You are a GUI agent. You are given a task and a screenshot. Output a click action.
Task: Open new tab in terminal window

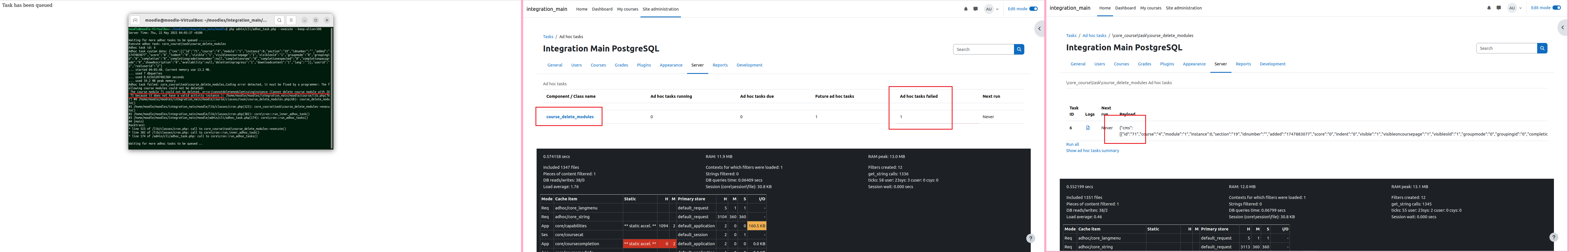coord(135,20)
